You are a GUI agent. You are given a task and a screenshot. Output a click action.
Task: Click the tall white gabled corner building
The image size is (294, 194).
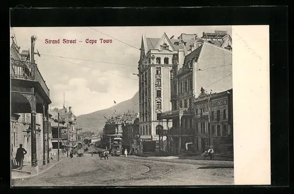coord(156,89)
